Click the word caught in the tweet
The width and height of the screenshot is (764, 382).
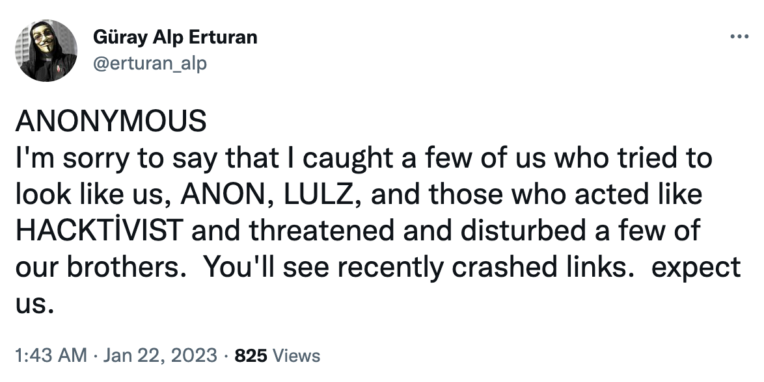(x=348, y=159)
